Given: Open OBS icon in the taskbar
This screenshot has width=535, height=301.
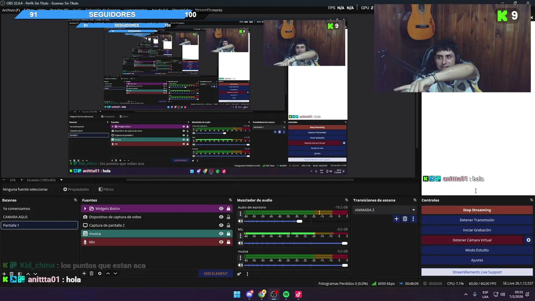Looking at the screenshot, I should (274, 294).
